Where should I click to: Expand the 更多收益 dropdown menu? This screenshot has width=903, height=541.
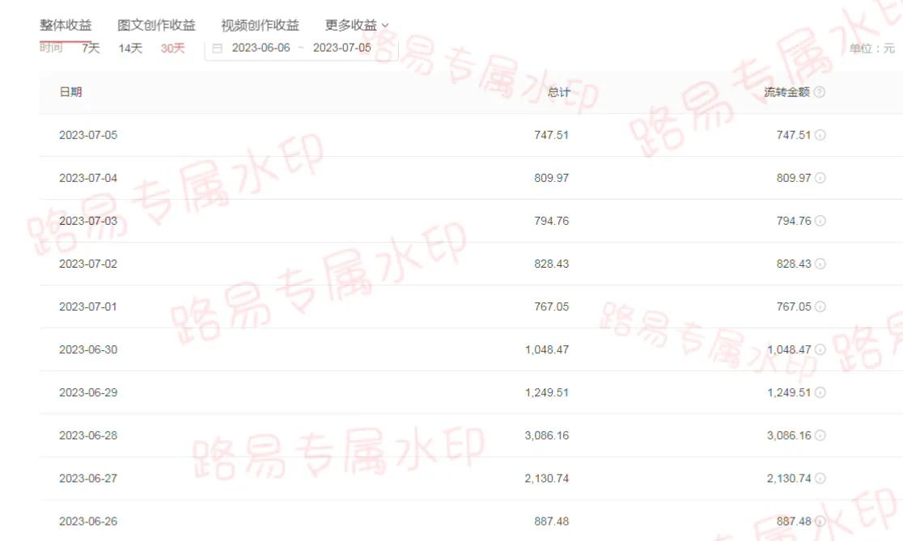pyautogui.click(x=354, y=24)
